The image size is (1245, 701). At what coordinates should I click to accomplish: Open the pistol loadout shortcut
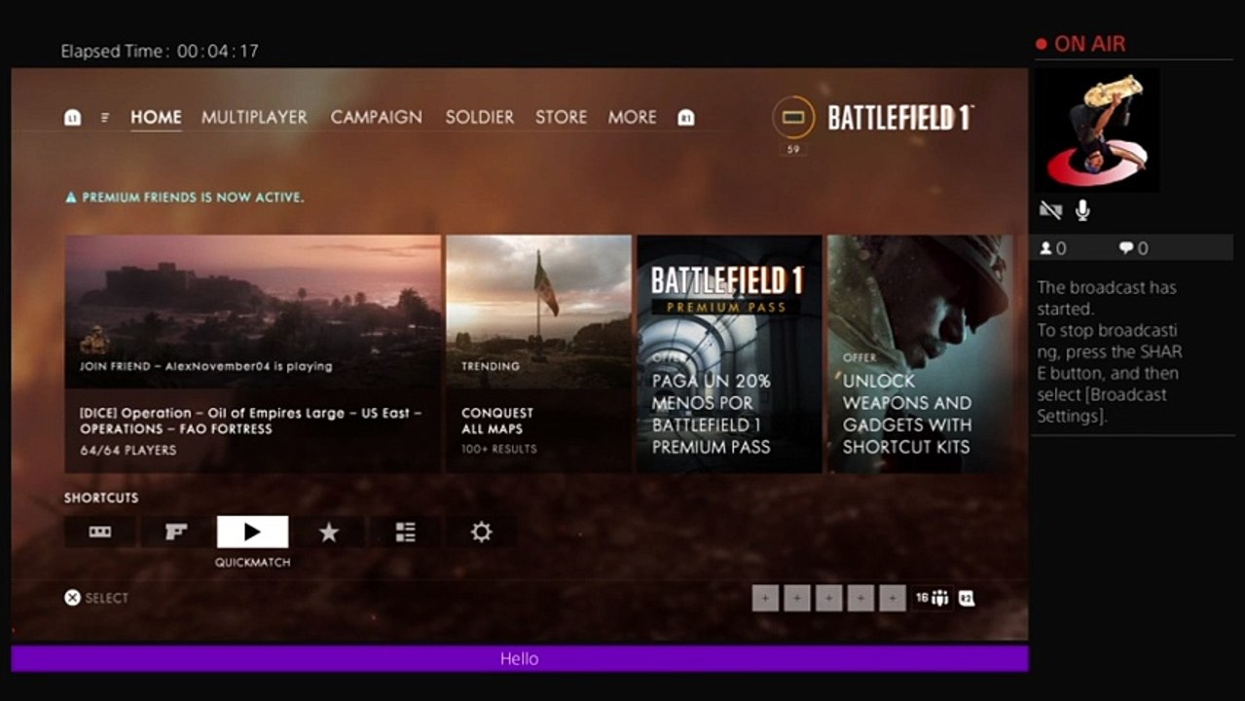[x=176, y=532]
